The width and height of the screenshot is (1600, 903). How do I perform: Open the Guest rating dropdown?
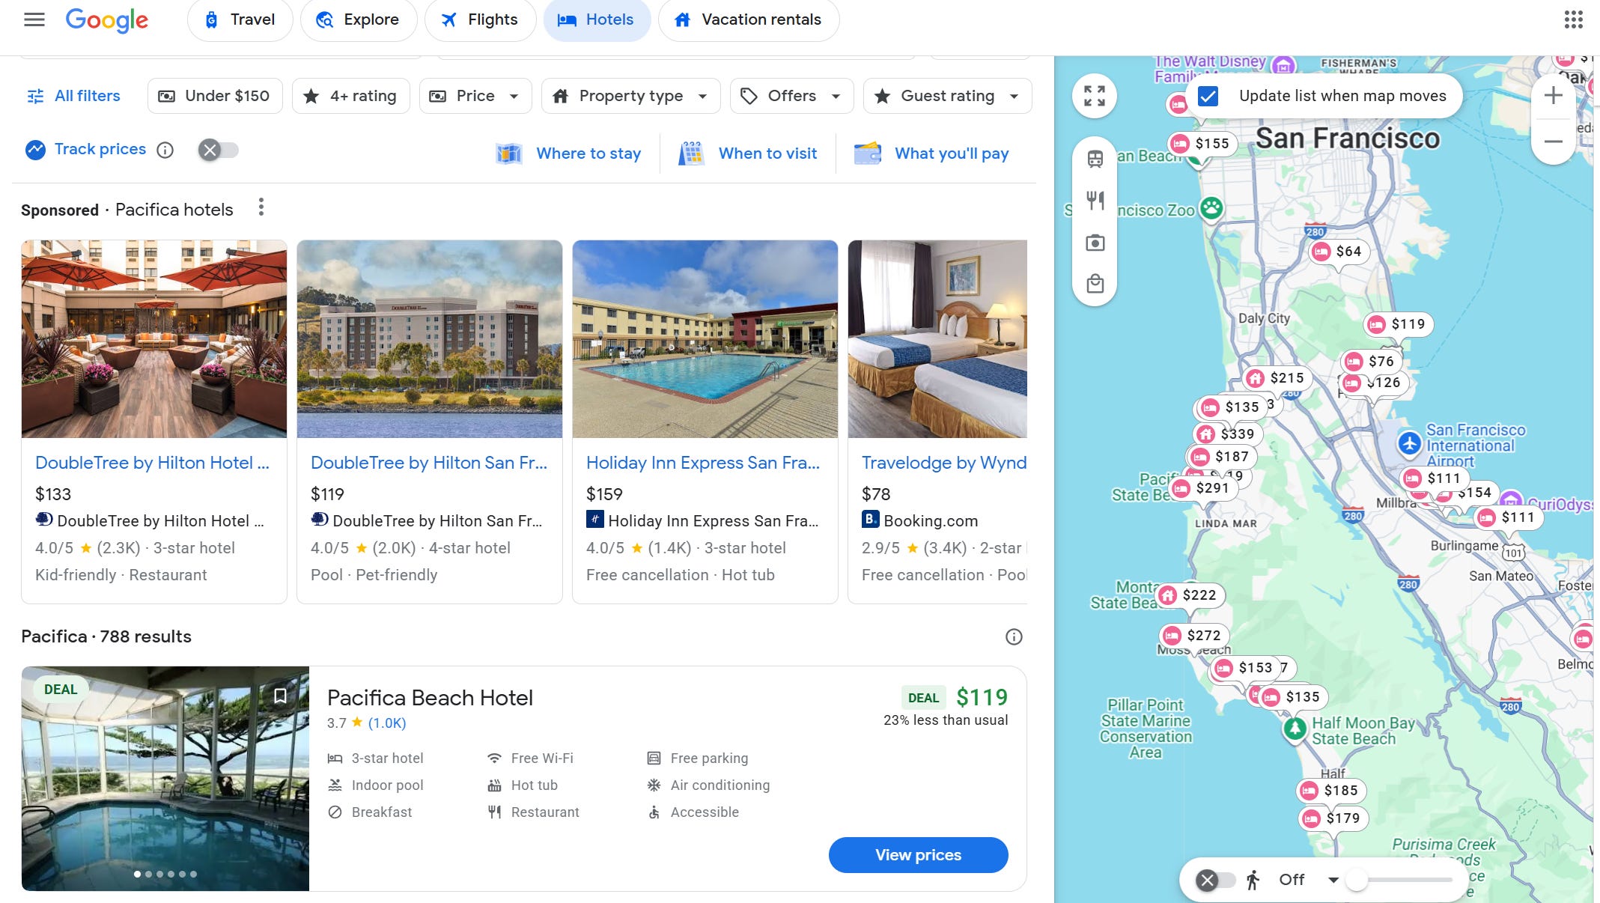947,96
